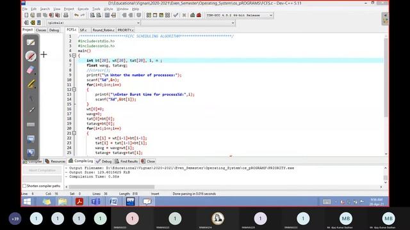Click the editor scrollbar down arrow
The height and width of the screenshot is (230, 410).
click(386, 154)
